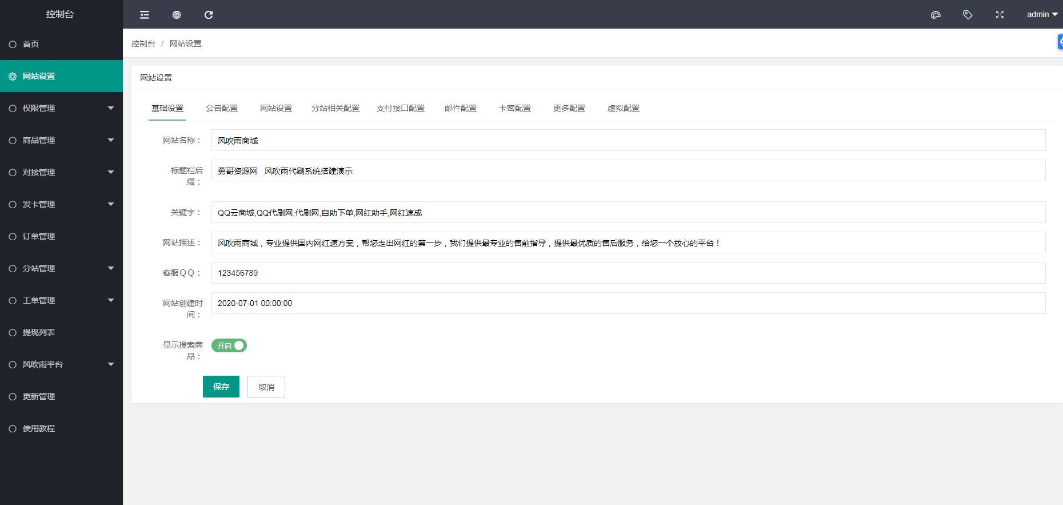Expand the 商品管理 dropdown arrow
This screenshot has width=1063, height=505.
pyautogui.click(x=111, y=140)
